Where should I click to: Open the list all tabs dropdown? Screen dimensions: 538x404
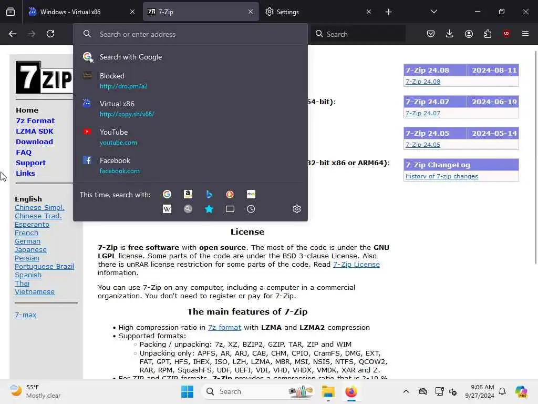coord(433,12)
